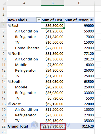
Task: Click West total $65,150.00
Action: (x=52, y=104)
